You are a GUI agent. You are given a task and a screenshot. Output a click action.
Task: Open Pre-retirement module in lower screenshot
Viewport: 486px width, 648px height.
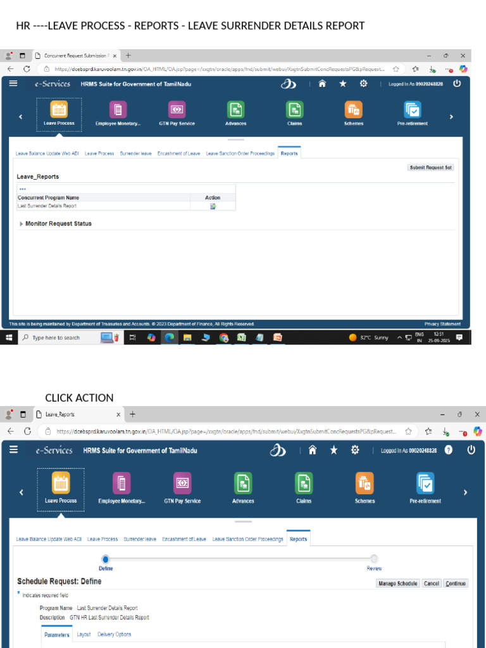425,483
